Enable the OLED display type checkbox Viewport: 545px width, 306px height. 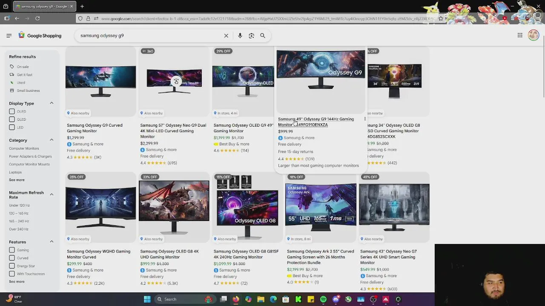[x=12, y=111]
